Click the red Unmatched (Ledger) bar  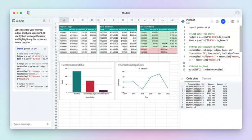[90, 86]
